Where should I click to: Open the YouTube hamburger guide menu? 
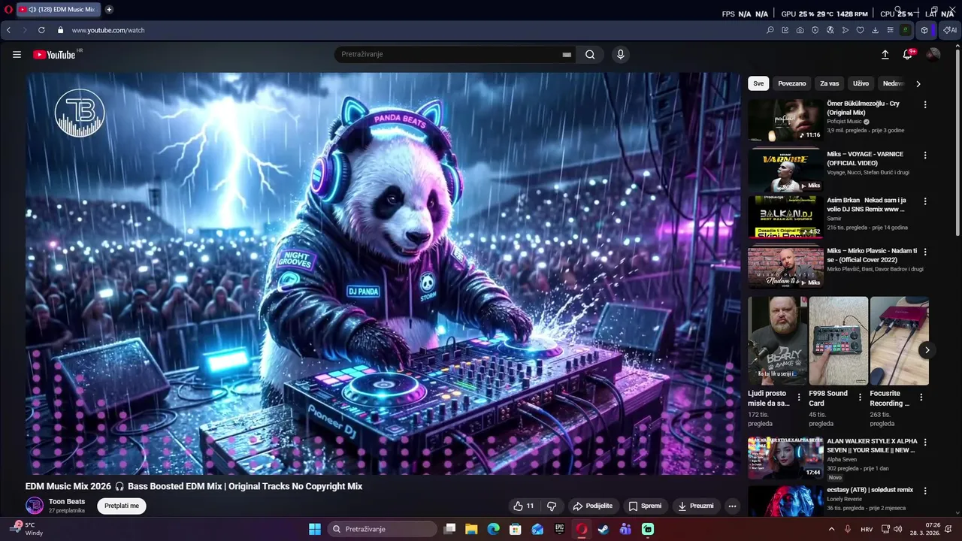tap(17, 54)
